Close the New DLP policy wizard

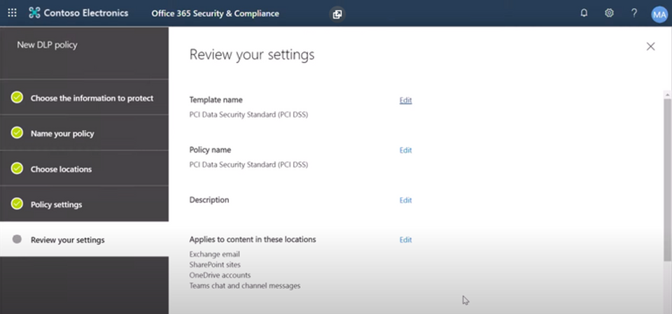pyautogui.click(x=650, y=46)
